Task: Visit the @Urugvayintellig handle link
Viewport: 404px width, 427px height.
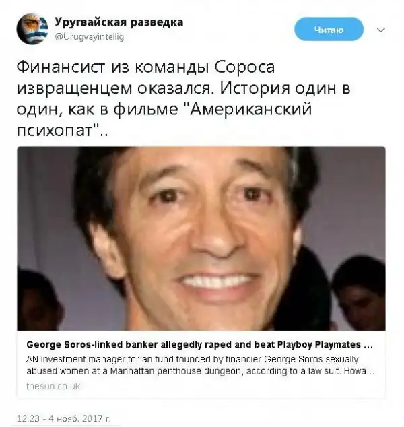Action: (90, 36)
